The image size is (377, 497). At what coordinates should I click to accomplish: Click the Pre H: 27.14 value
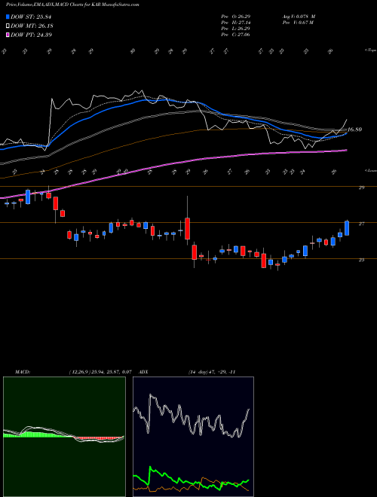coord(236,23)
